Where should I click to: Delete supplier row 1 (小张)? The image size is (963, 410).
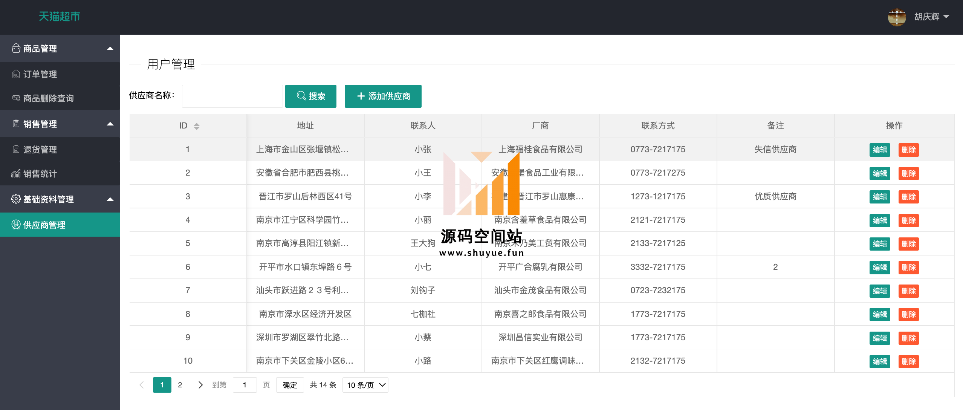coord(909,150)
